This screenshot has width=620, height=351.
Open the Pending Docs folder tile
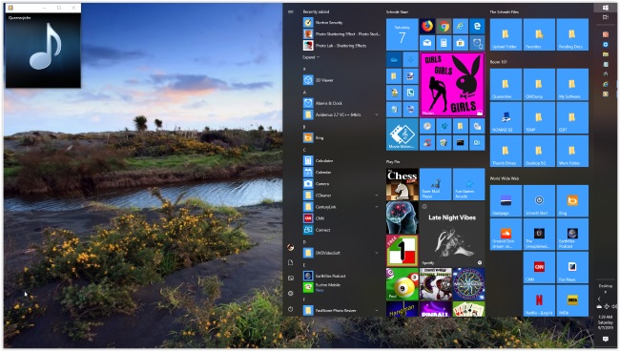click(x=572, y=34)
